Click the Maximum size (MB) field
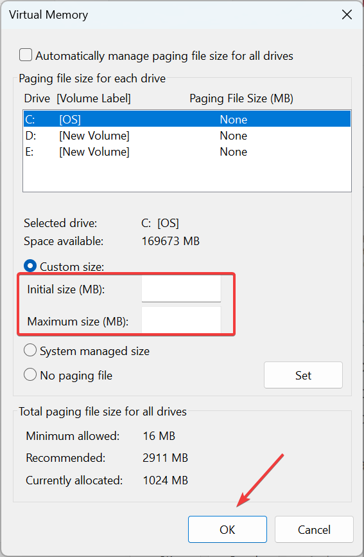 (181, 320)
